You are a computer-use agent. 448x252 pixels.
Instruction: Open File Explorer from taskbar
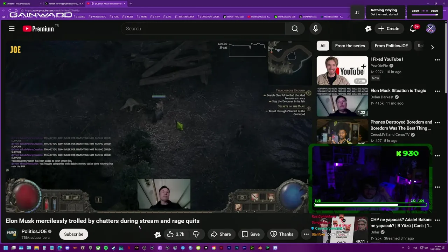pos(36,248)
